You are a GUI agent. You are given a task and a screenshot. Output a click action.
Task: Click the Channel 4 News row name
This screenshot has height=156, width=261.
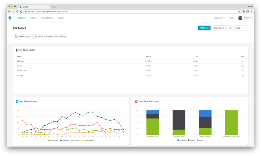click(22, 71)
